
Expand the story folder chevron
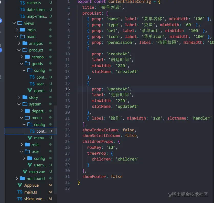(19, 97)
